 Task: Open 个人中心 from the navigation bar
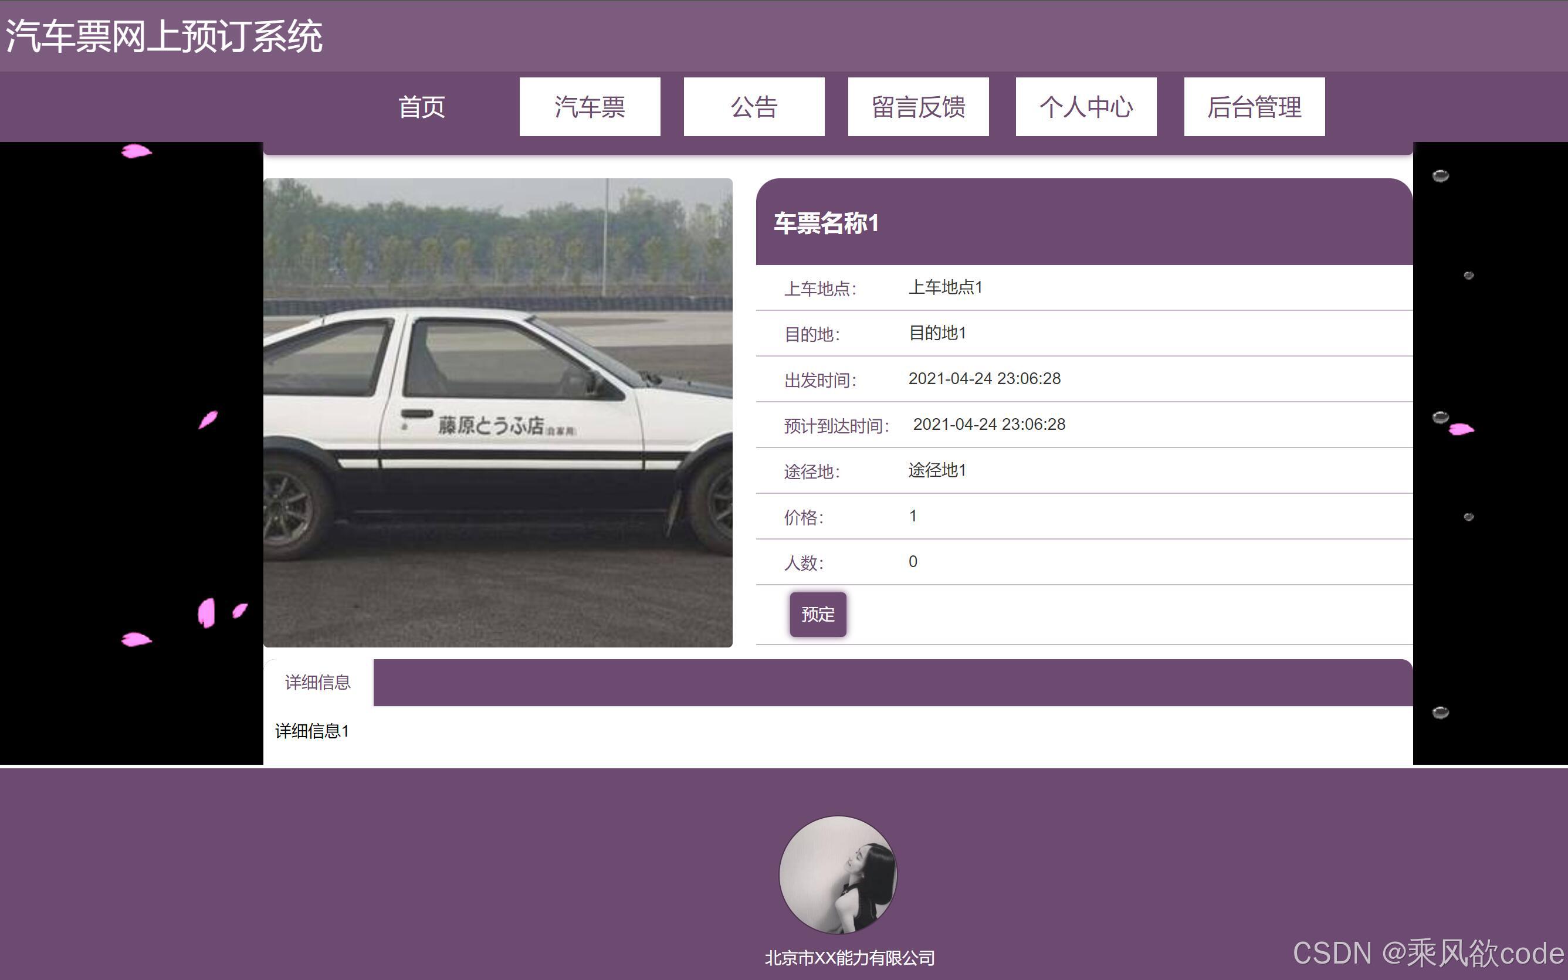(1086, 107)
